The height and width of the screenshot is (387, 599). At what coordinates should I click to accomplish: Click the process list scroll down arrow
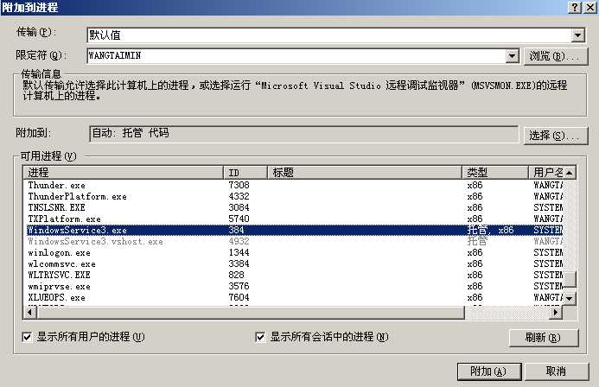[570, 298]
